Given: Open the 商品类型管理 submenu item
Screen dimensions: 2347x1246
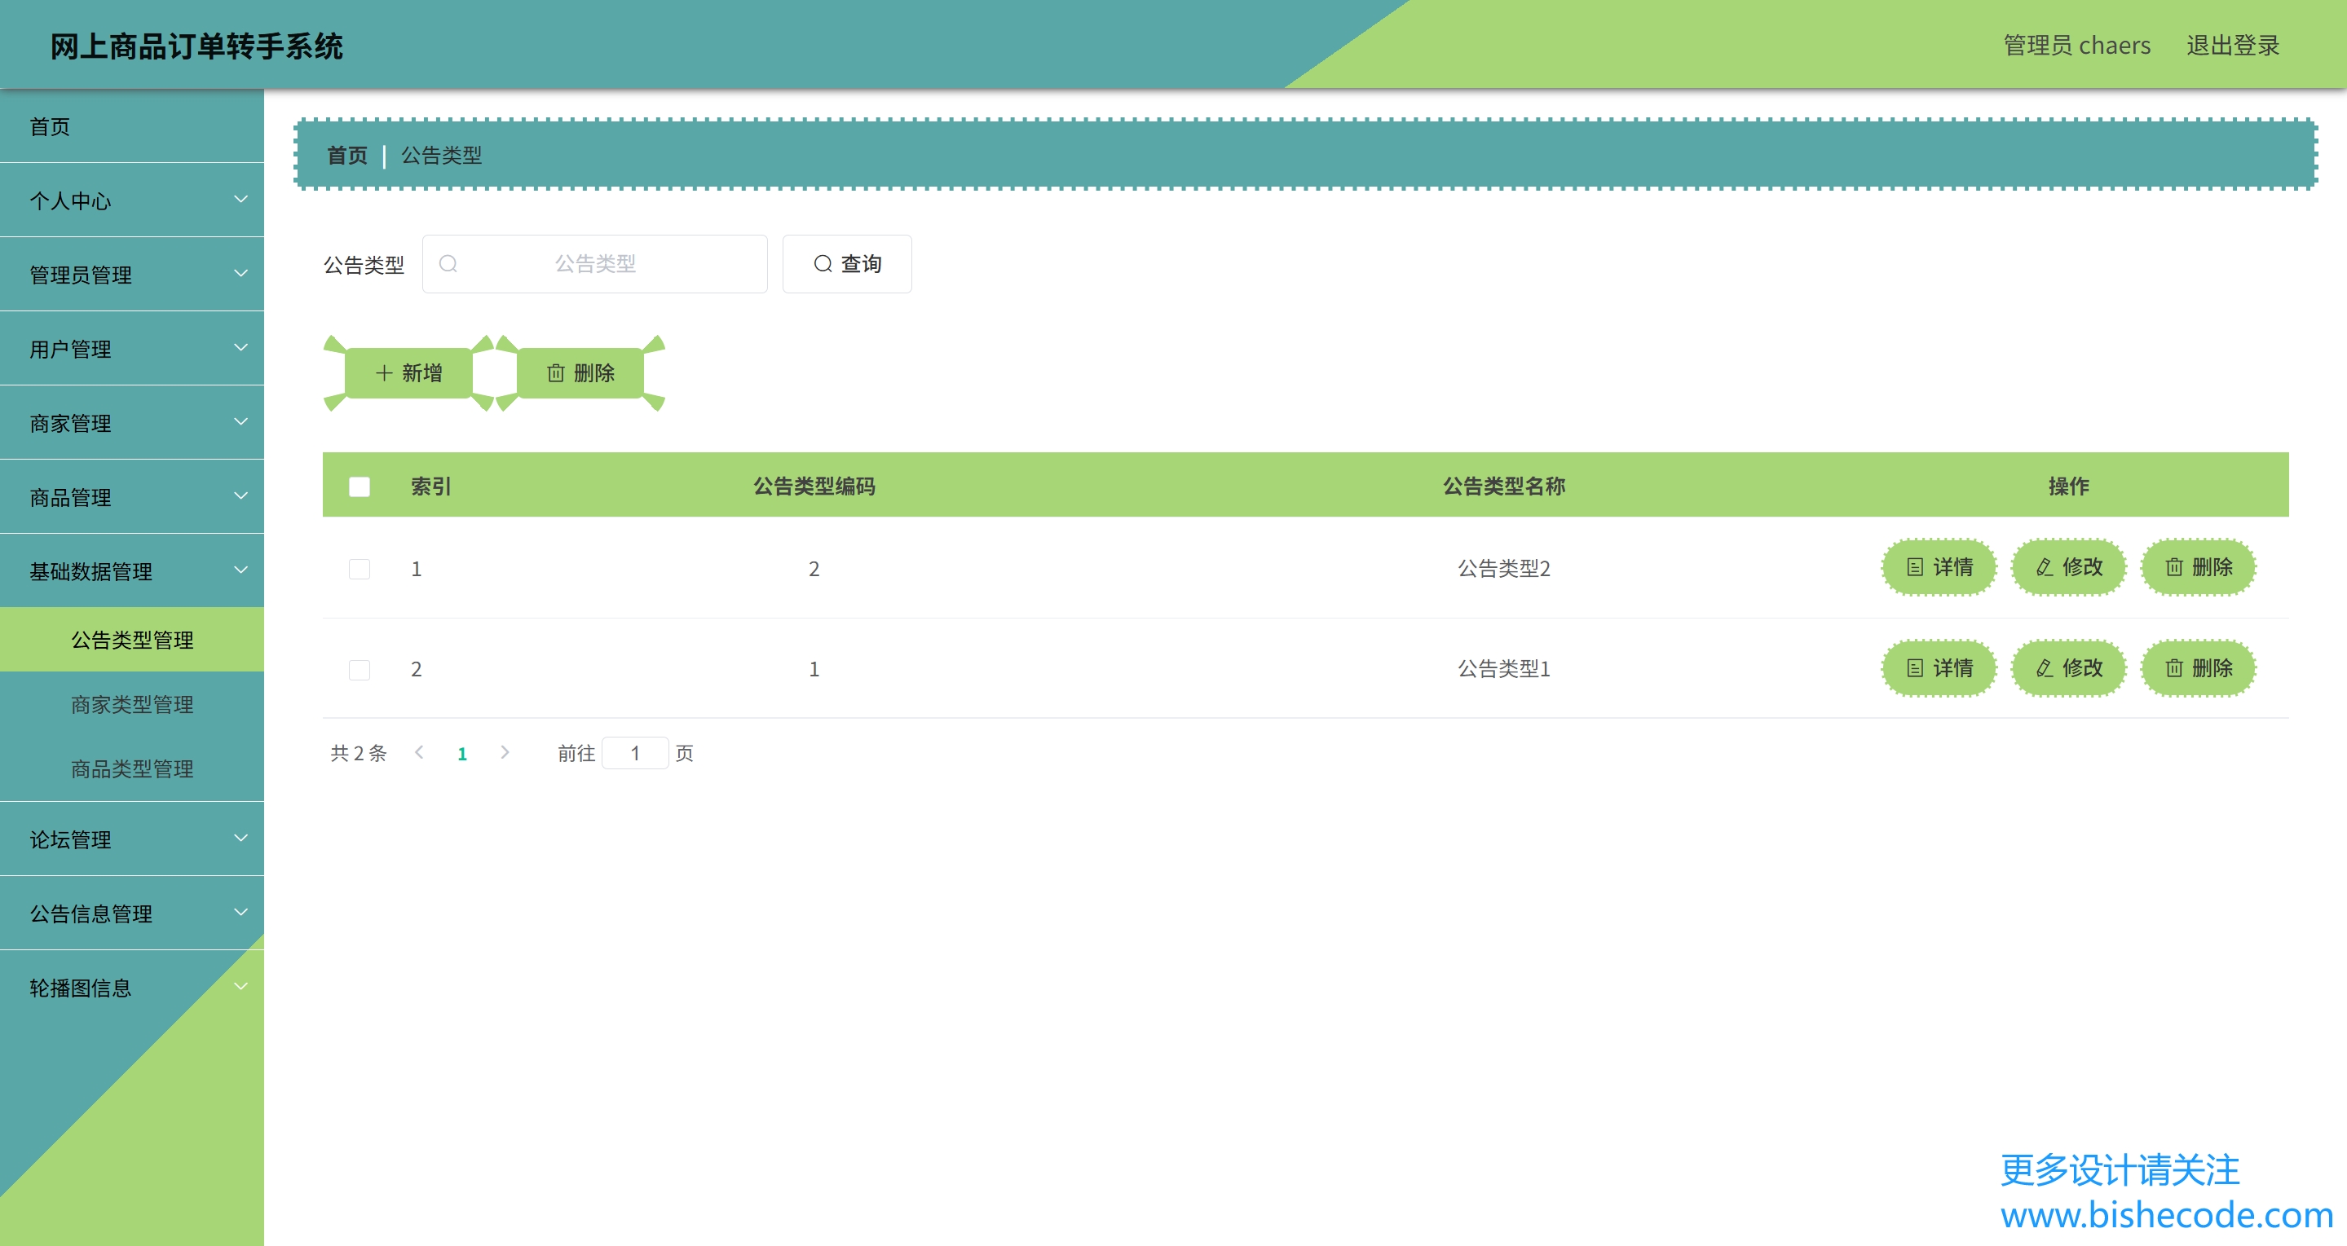Looking at the screenshot, I should [x=132, y=768].
